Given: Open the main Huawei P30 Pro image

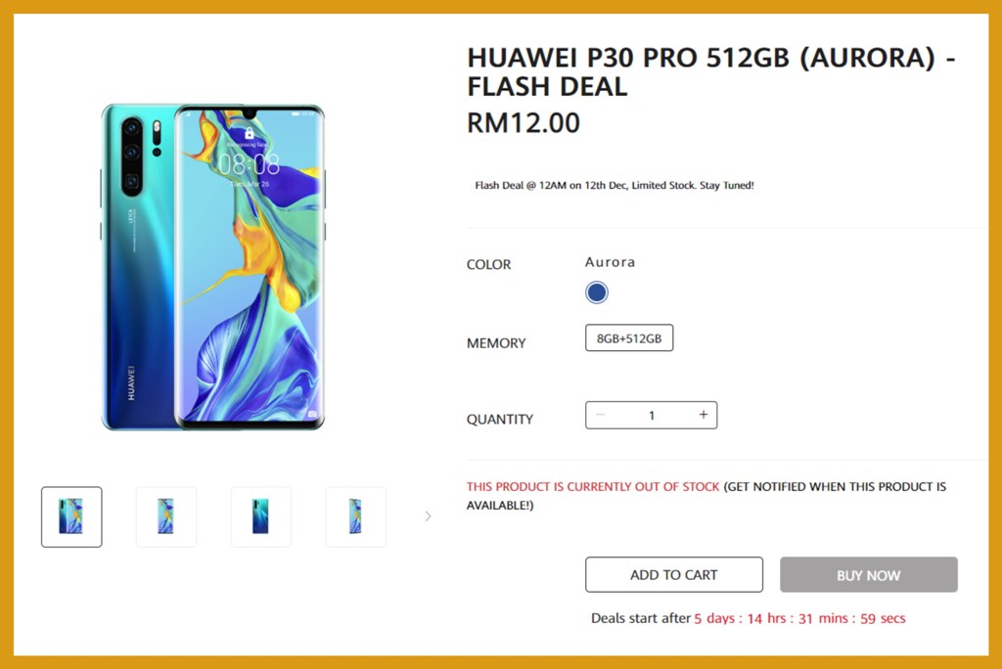Looking at the screenshot, I should pyautogui.click(x=212, y=267).
